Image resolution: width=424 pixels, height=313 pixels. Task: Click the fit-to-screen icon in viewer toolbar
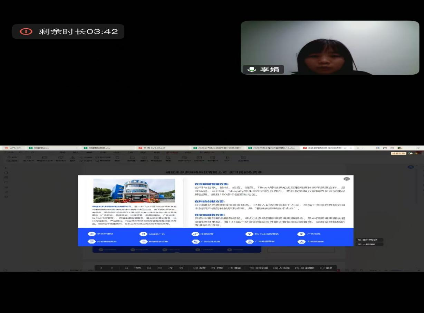point(160,268)
